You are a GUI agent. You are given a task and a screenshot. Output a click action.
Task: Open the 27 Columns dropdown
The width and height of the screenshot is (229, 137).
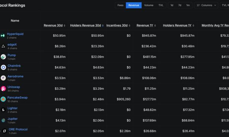click(x=206, y=5)
